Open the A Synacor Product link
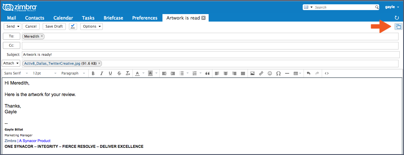Image resolution: width=404 pixels, height=155 pixels. [x=35, y=141]
